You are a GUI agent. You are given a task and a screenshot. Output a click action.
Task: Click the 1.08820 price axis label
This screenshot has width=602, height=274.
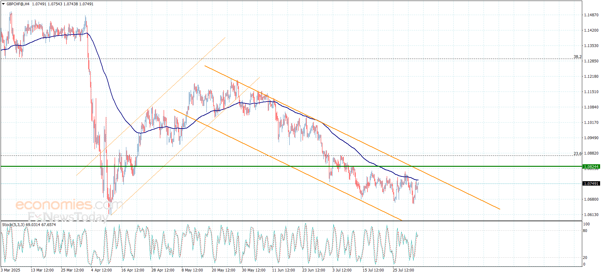pyautogui.click(x=591, y=153)
